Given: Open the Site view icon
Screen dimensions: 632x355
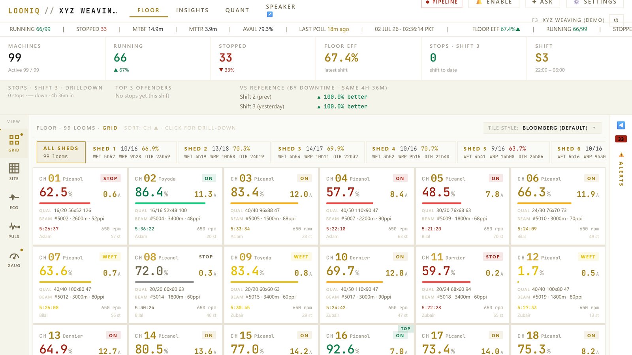Looking at the screenshot, I should [x=14, y=168].
